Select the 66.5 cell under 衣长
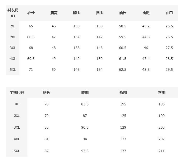This screenshot has height=162, width=178. coord(31,37)
